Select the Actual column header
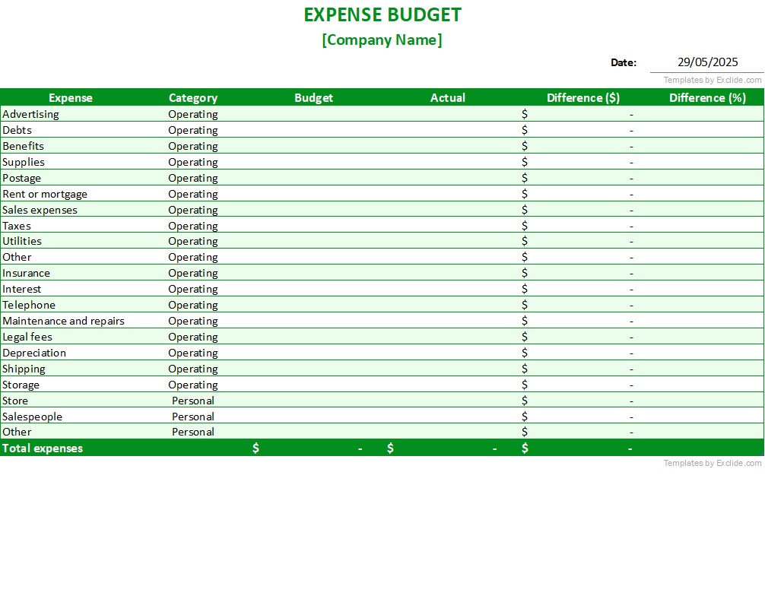The height and width of the screenshot is (602, 765). click(447, 97)
